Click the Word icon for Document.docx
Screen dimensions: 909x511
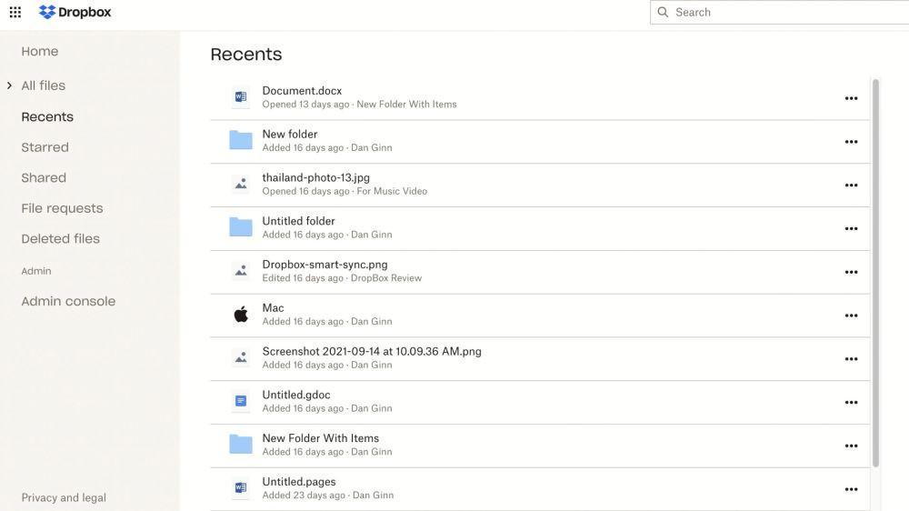pyautogui.click(x=241, y=97)
